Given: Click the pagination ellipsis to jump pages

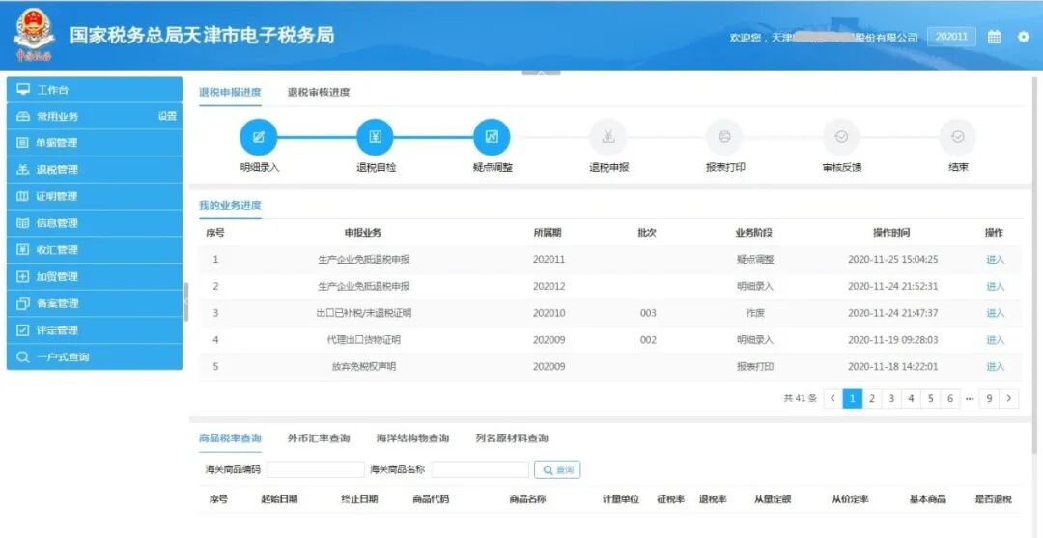Looking at the screenshot, I should (x=970, y=398).
